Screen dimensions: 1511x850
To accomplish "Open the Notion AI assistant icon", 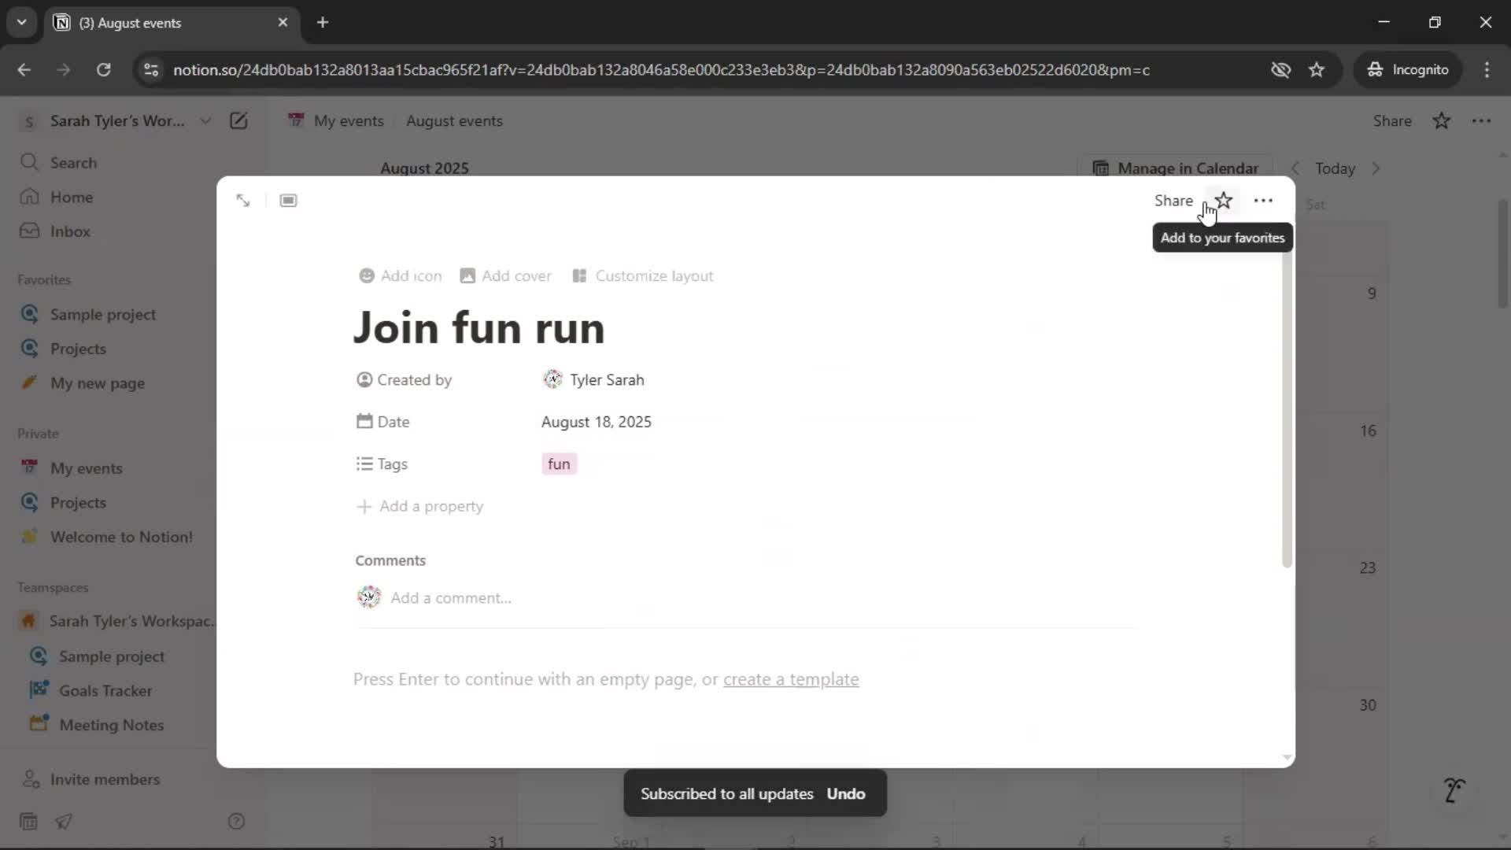I will (1454, 789).
